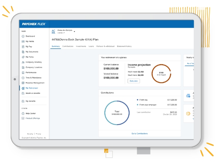Click the Company Directory people icon
This screenshot has height=167, width=217.
click(x=23, y=62)
